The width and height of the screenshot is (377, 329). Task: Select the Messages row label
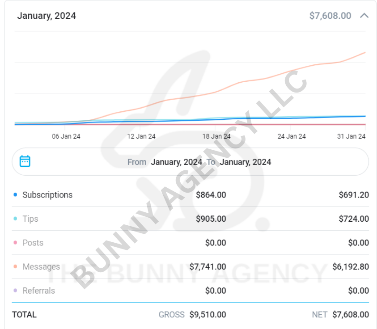[41, 266]
